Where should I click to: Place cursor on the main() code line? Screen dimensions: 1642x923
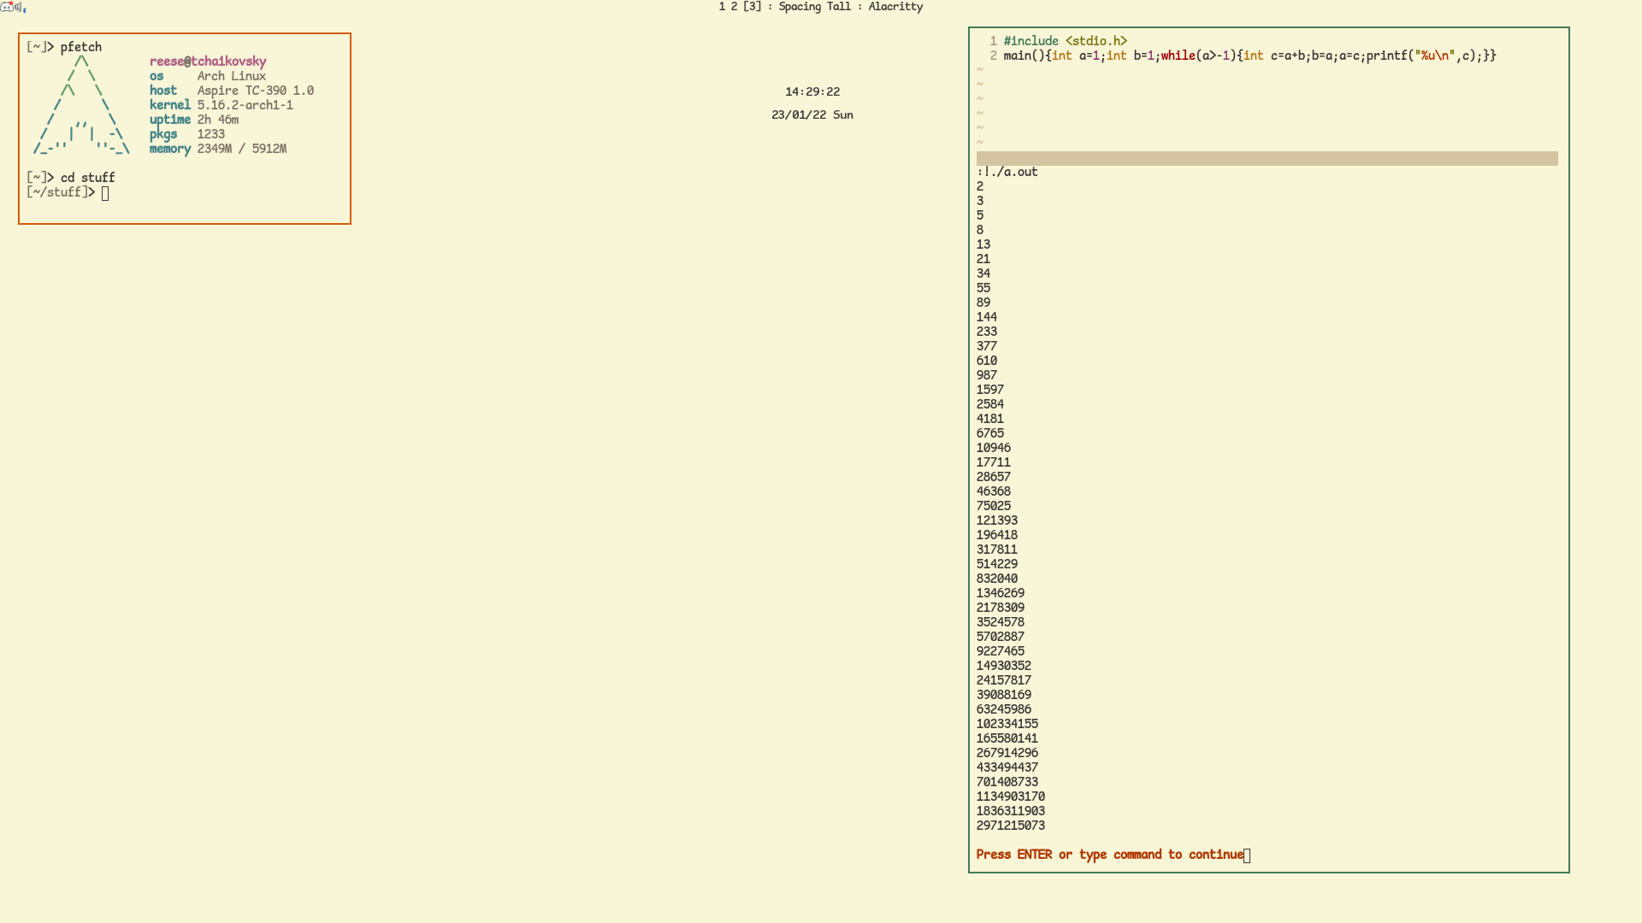1249,56
